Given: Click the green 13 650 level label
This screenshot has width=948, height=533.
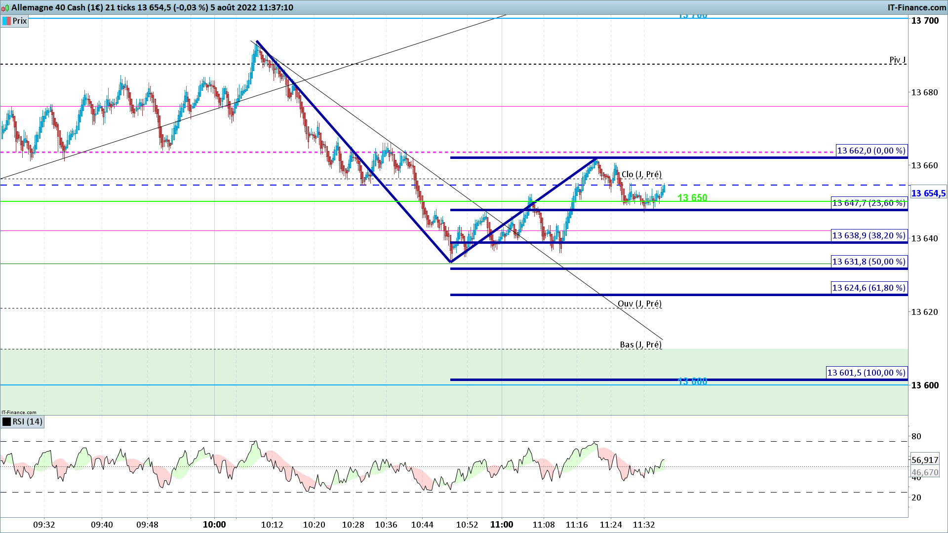Looking at the screenshot, I should (692, 198).
